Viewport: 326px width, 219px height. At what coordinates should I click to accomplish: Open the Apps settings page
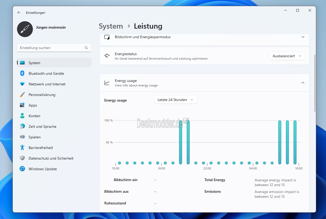coord(54,105)
